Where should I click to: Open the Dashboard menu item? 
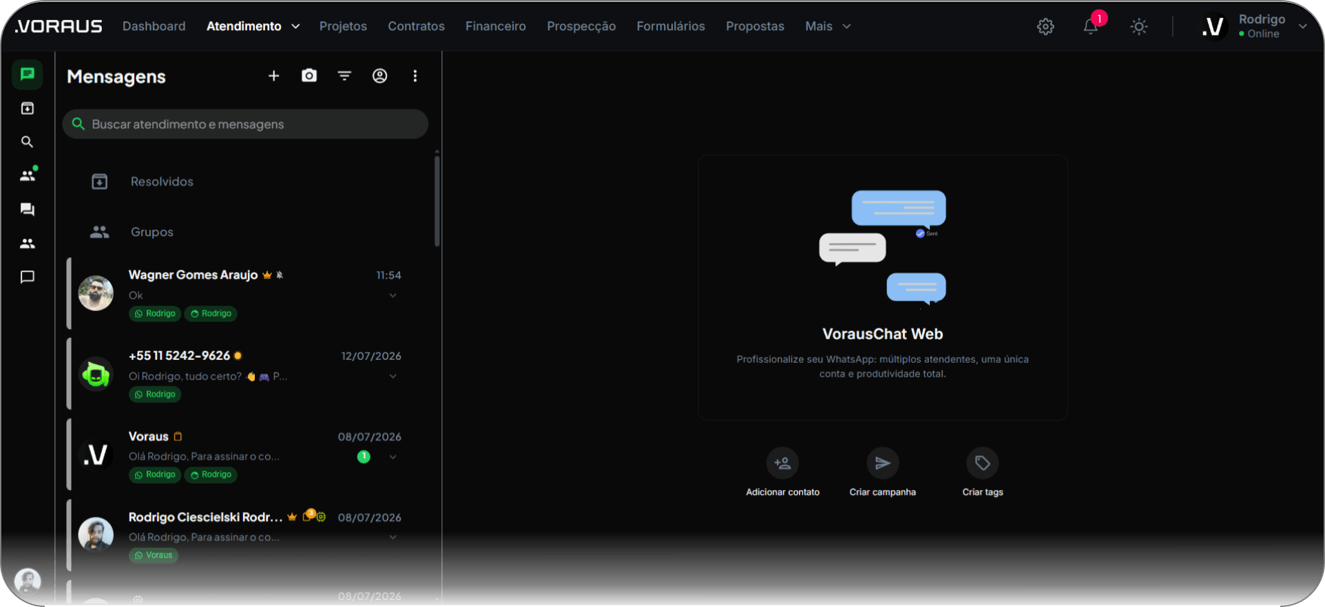tap(154, 26)
